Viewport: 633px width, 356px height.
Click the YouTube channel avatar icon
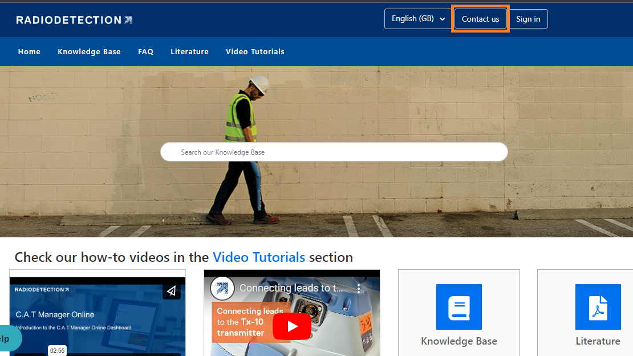point(222,288)
